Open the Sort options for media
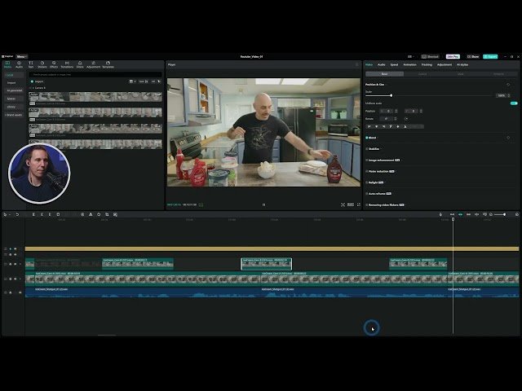 point(144,81)
